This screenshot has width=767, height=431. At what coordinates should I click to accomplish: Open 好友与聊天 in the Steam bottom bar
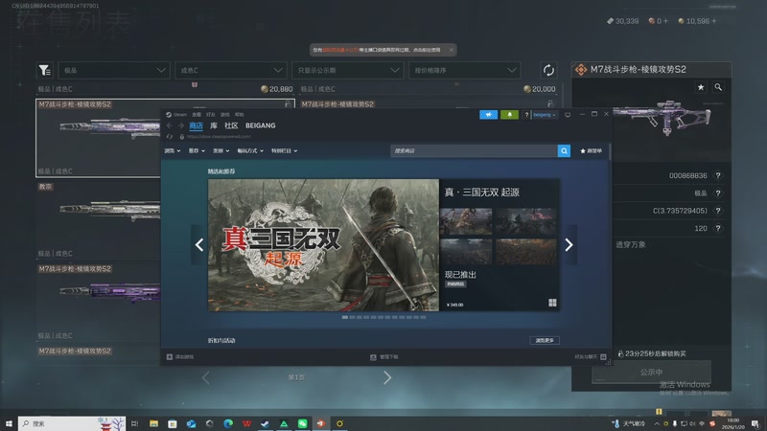tap(591, 357)
